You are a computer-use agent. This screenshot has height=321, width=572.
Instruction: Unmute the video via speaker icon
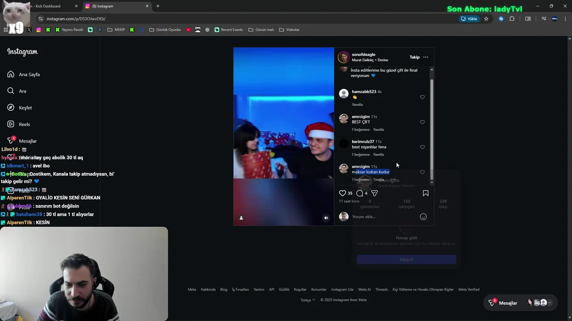326,218
